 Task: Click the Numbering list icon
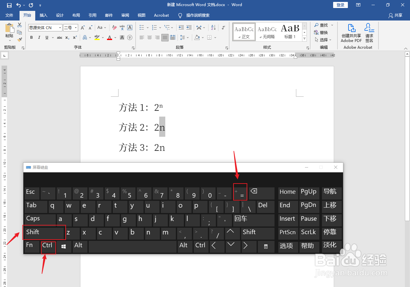coord(154,28)
